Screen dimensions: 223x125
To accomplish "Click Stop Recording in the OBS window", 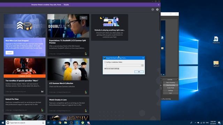I will 170,85.
